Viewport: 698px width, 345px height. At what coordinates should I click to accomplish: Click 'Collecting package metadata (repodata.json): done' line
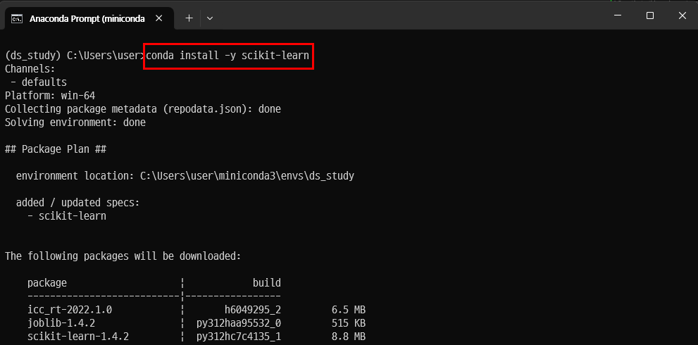coord(143,109)
